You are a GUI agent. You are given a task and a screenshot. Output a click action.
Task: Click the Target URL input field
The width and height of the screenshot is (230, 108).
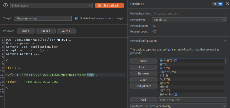(x=43, y=18)
